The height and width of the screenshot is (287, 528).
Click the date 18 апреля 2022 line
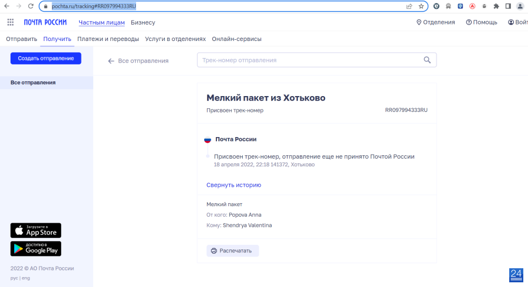click(264, 165)
